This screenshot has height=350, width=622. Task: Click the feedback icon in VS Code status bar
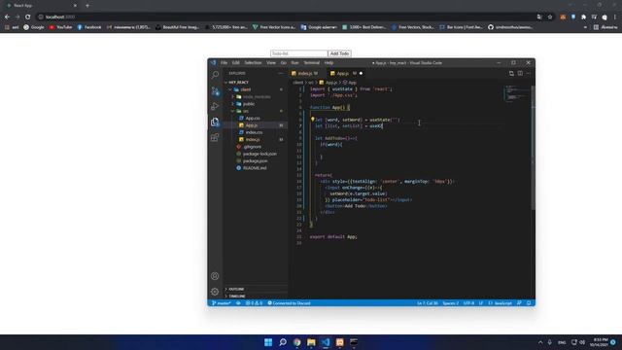click(519, 303)
